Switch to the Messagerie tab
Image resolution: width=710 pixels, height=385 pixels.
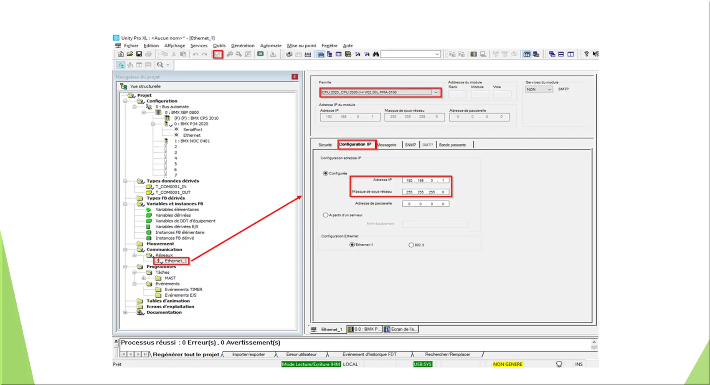(387, 145)
